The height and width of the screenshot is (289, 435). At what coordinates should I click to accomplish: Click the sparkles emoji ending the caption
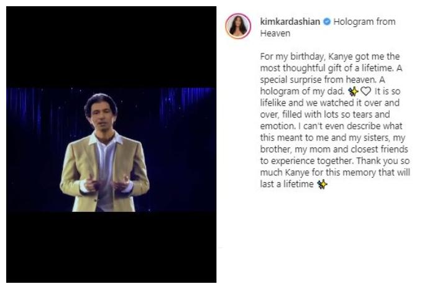pyautogui.click(x=322, y=185)
